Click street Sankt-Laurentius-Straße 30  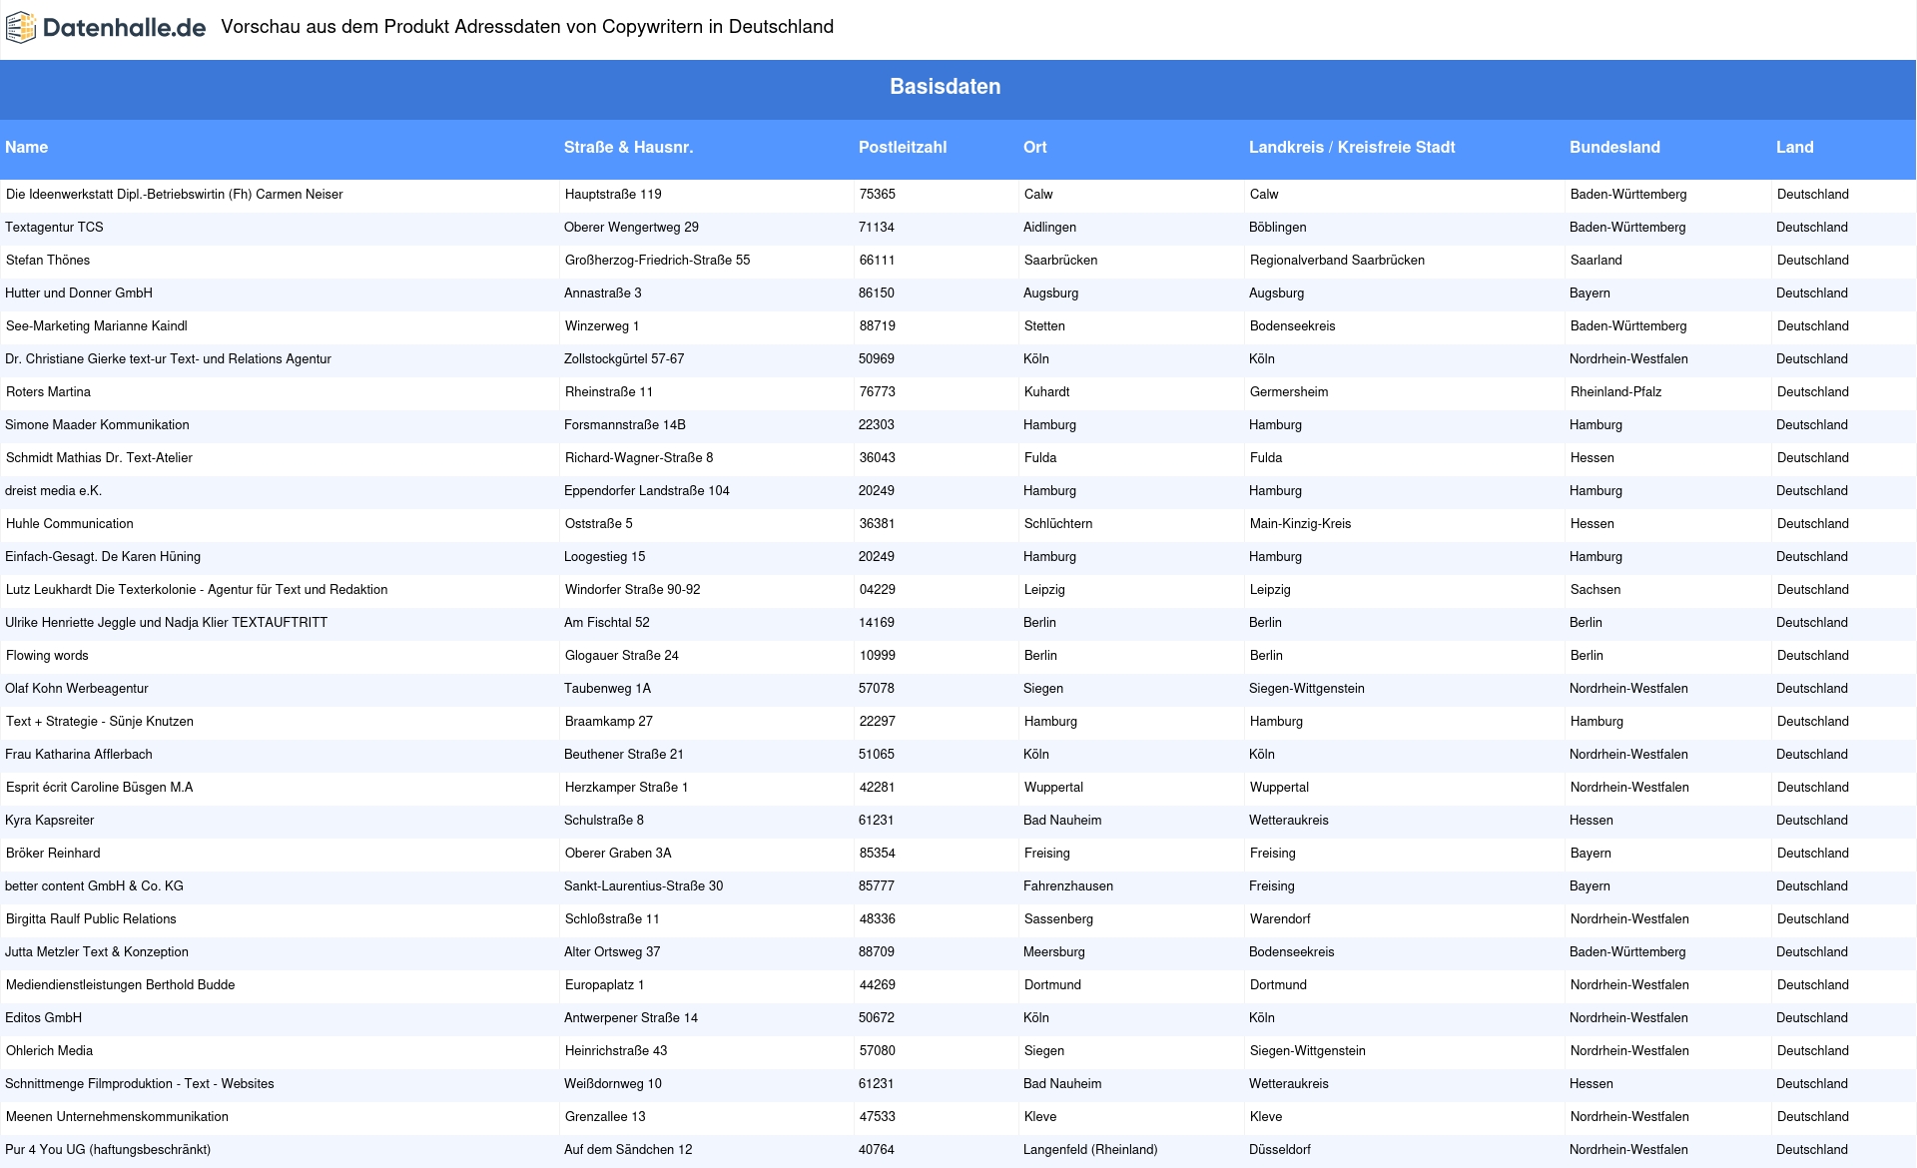(x=643, y=886)
